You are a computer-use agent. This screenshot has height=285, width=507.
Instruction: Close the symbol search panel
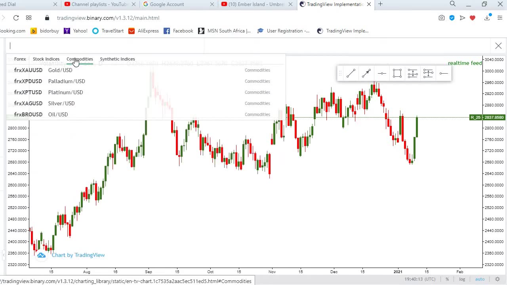[x=498, y=46]
